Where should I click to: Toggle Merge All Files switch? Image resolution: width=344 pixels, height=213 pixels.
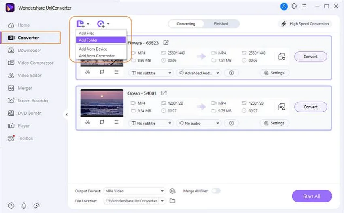pos(216,191)
